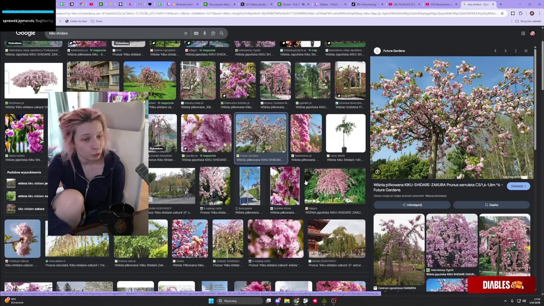Bookmark this page with the star icon
The image size is (544, 306).
(502, 13)
